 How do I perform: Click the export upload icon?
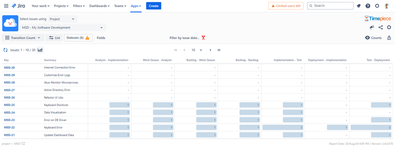pyautogui.click(x=389, y=38)
